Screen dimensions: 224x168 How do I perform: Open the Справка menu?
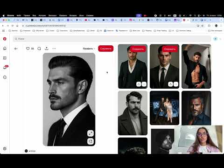90,15
